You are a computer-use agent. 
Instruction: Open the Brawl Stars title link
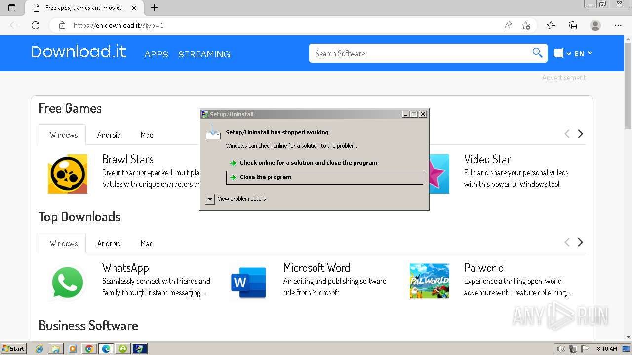(x=128, y=159)
